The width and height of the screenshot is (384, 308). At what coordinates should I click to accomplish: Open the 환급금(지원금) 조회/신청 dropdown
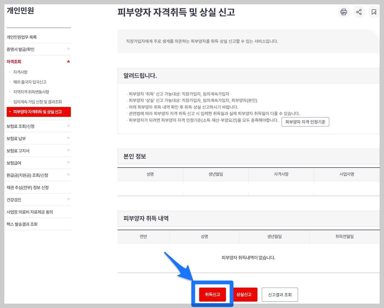coord(38,175)
